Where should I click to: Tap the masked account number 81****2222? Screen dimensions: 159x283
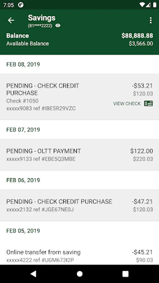(x=40, y=26)
